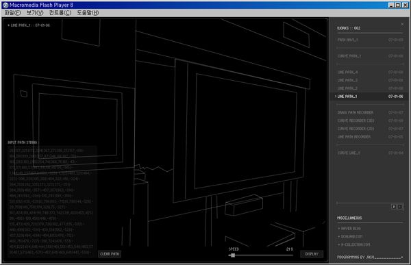Open CURVE LINE_1 work item

(370, 153)
